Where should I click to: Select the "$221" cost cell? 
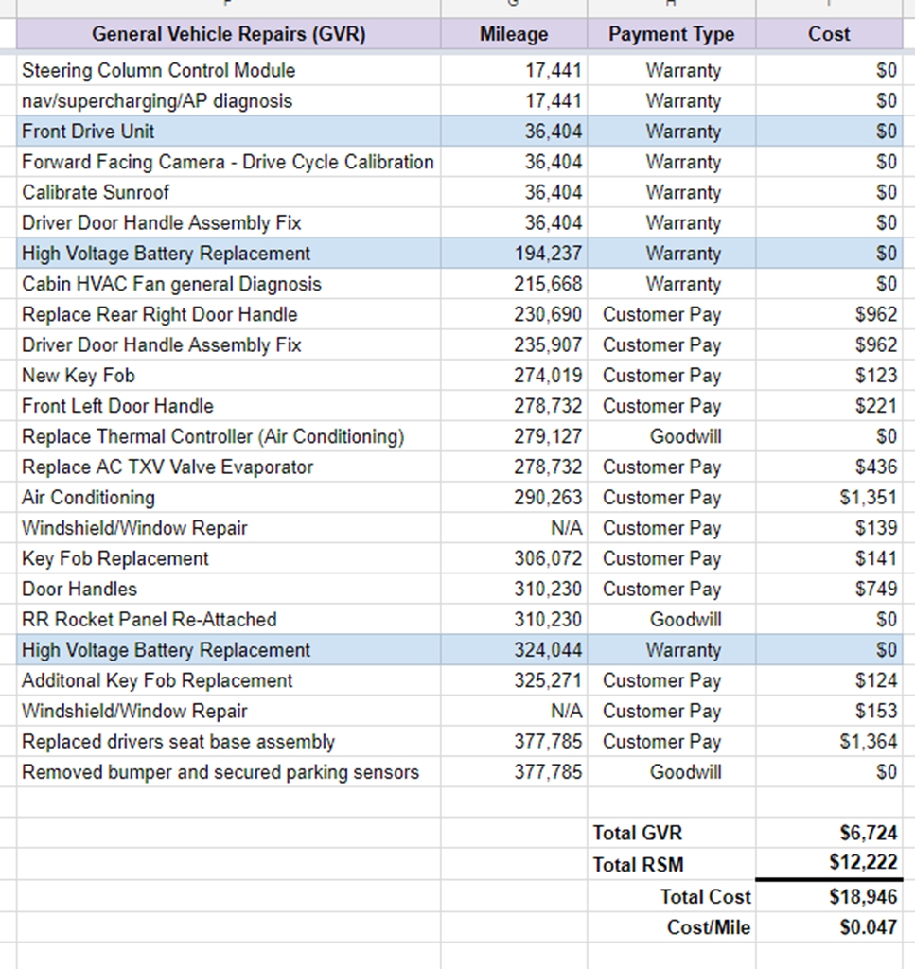(829, 406)
